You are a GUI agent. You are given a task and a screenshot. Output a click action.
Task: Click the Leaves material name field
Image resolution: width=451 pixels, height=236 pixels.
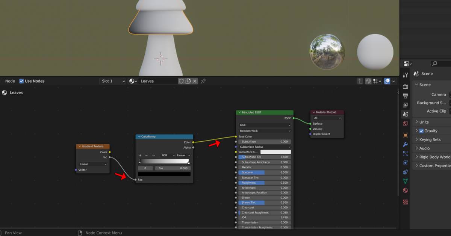158,81
